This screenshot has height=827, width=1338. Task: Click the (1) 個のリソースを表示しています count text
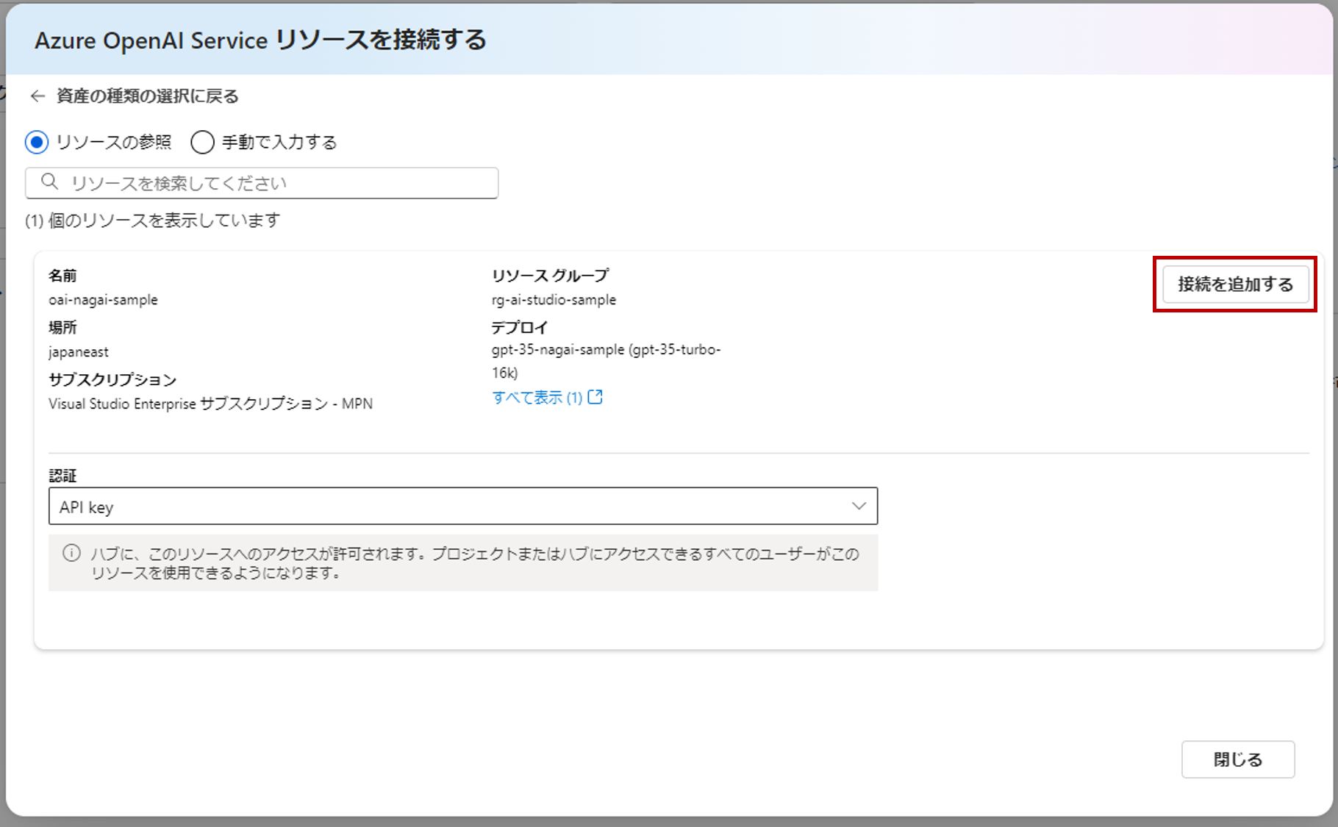(153, 221)
